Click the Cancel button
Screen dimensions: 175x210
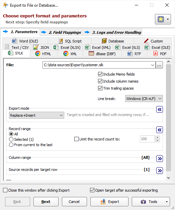[x=74, y=202]
